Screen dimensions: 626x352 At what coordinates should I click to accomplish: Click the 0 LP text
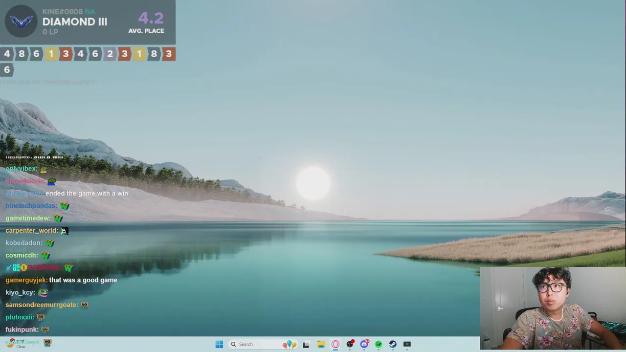click(x=50, y=32)
